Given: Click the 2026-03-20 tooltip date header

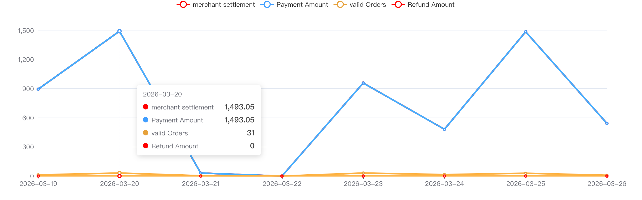Looking at the screenshot, I should point(162,94).
